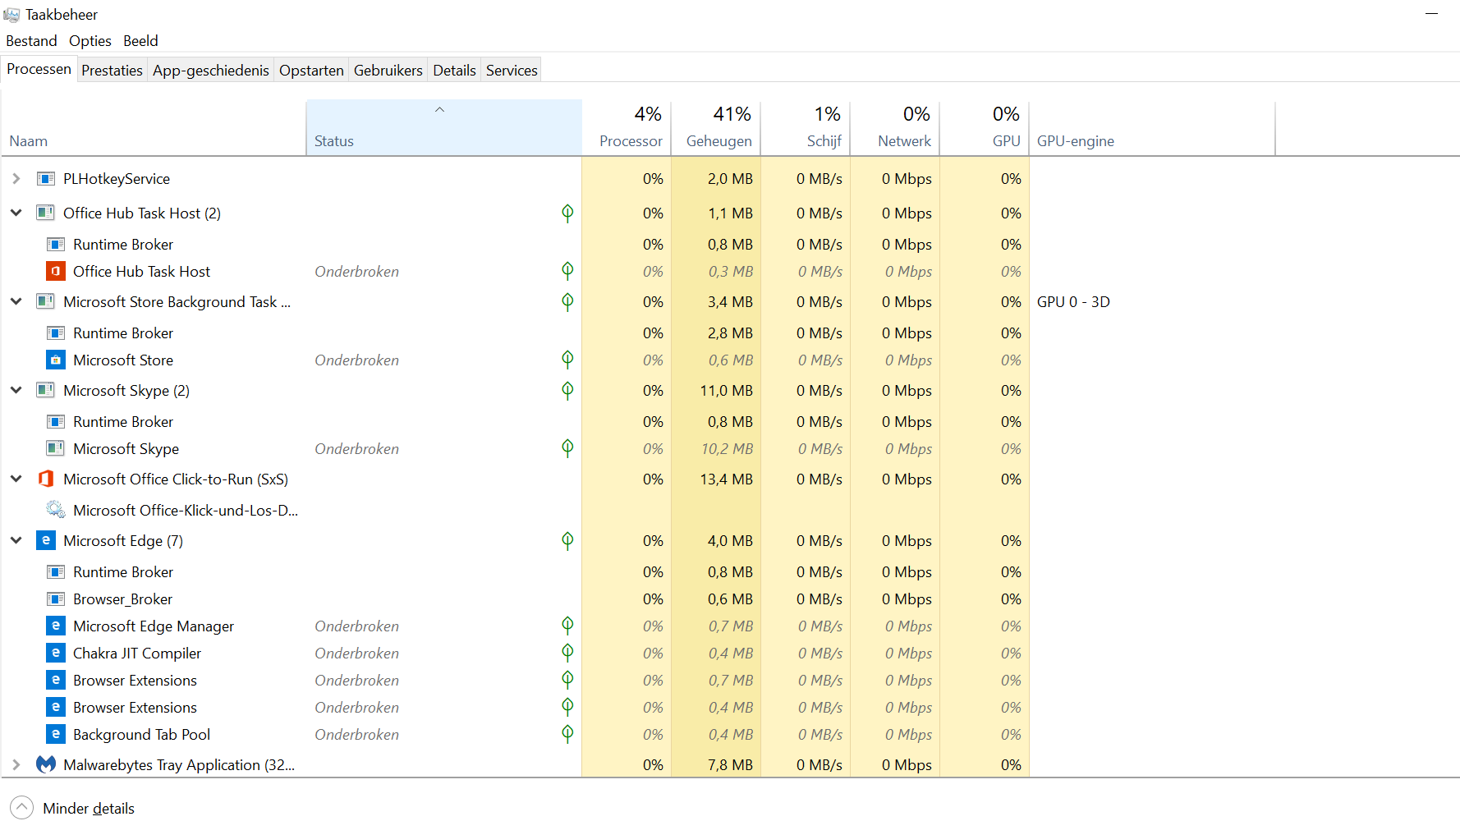The width and height of the screenshot is (1460, 821).
Task: Click the Microsoft Office Click-to-Run icon
Action: [x=46, y=479]
